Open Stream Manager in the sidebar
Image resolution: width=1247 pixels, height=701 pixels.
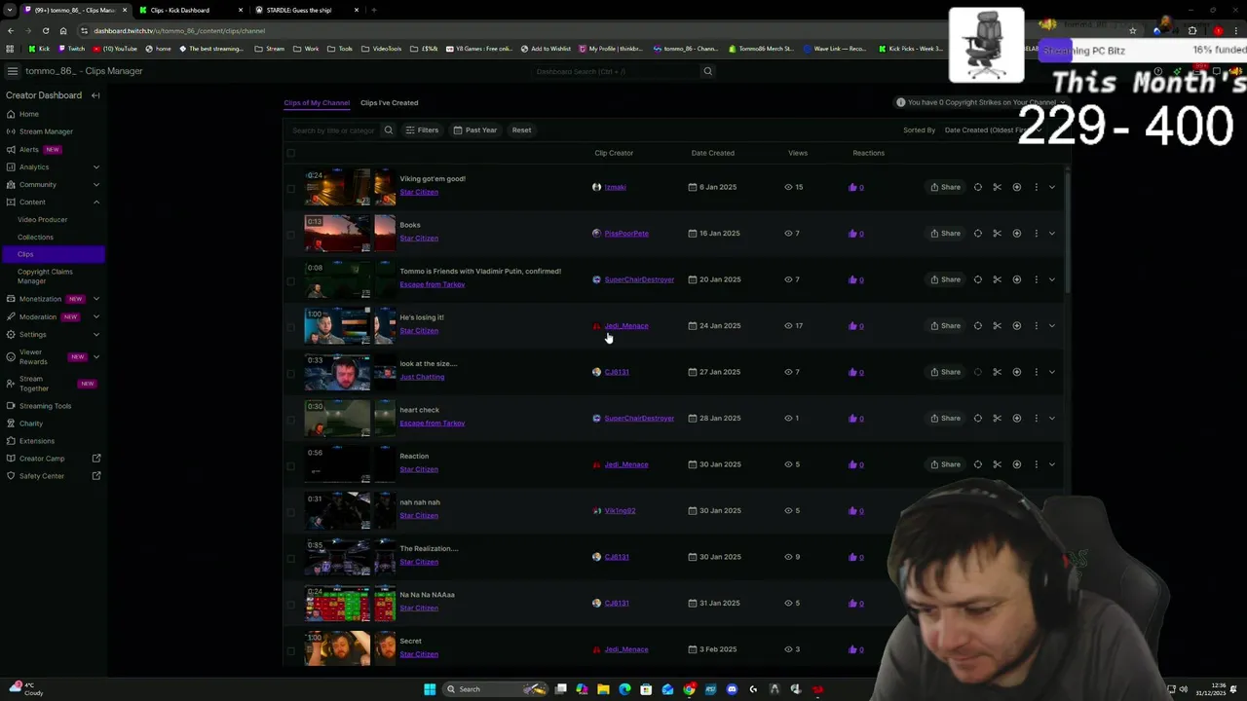click(46, 131)
